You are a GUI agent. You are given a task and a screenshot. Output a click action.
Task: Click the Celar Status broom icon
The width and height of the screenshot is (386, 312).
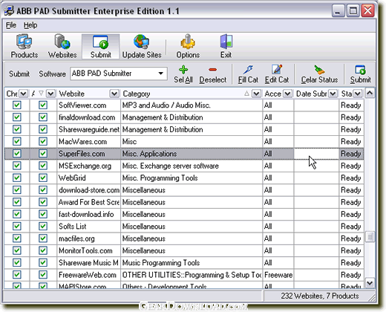tap(319, 70)
